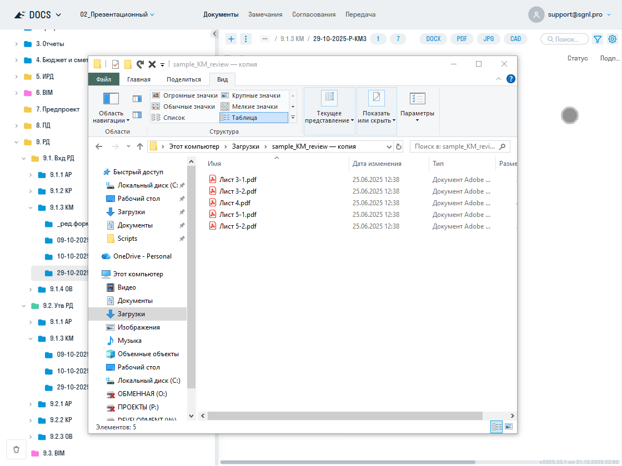Click the Explorer help question mark icon
The width and height of the screenshot is (622, 466).
[x=510, y=79]
